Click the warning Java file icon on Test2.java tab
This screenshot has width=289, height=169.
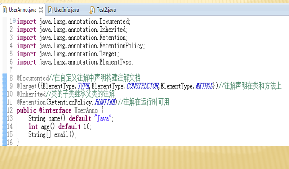point(92,10)
